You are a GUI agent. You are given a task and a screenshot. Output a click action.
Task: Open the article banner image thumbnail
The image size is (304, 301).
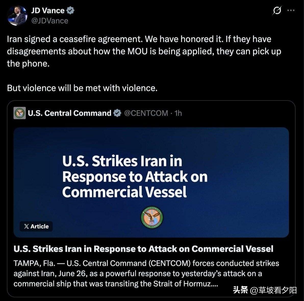151,183
